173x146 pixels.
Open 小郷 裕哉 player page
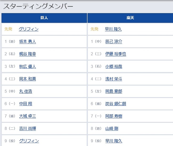114,67
